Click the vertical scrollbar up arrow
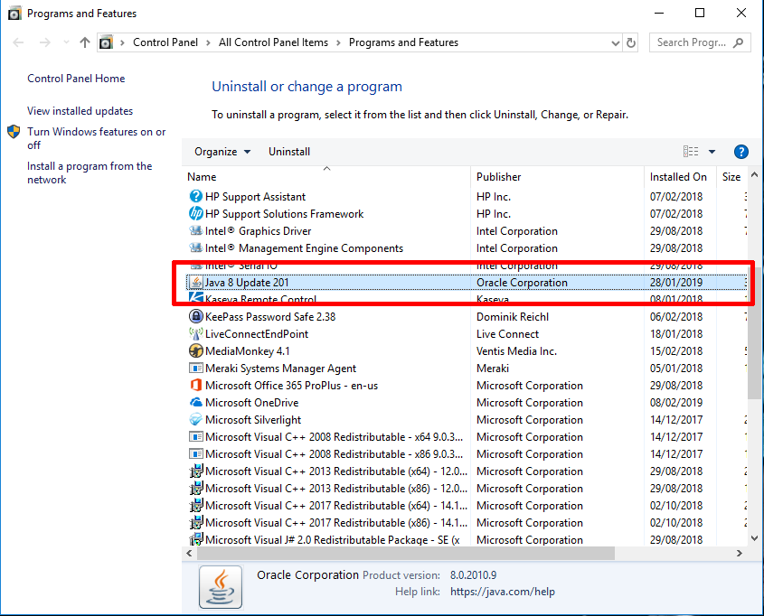 click(x=754, y=174)
